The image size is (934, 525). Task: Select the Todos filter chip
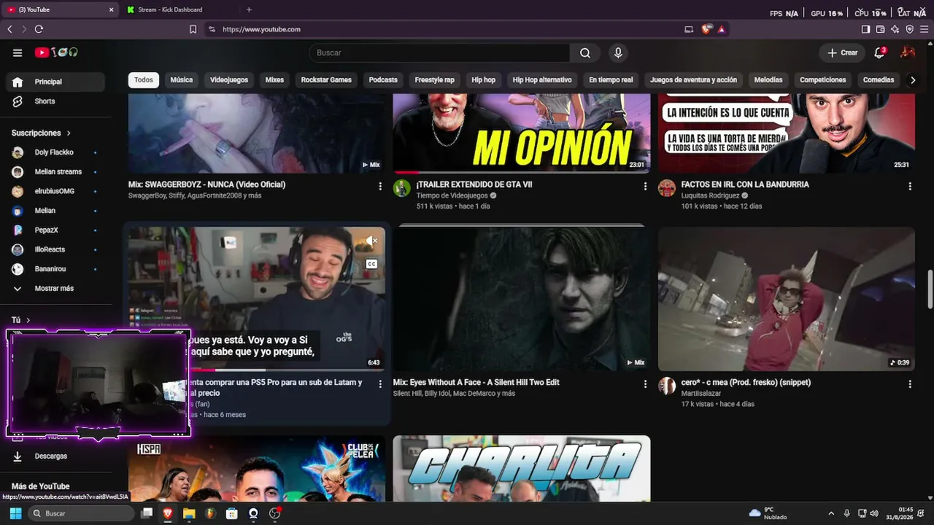click(x=144, y=80)
